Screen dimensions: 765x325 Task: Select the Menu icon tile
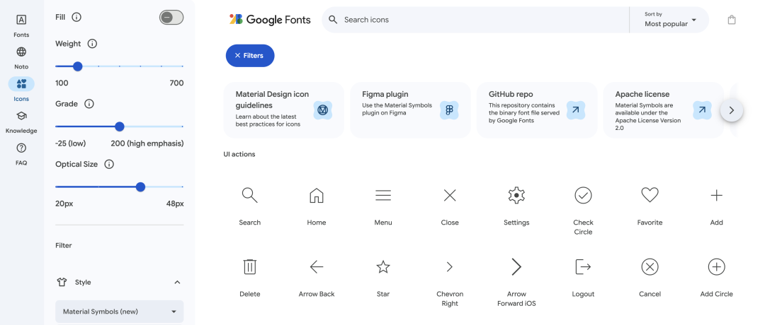click(x=383, y=206)
